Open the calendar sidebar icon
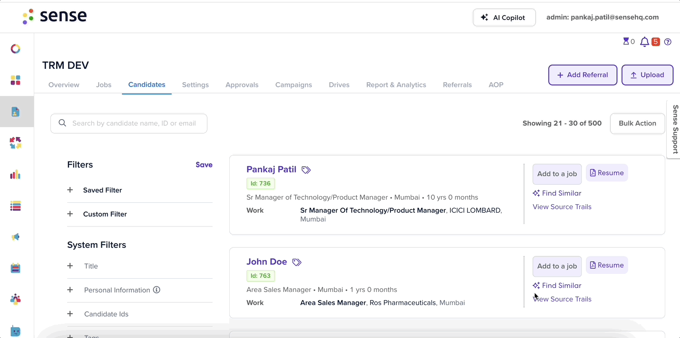 pyautogui.click(x=15, y=268)
